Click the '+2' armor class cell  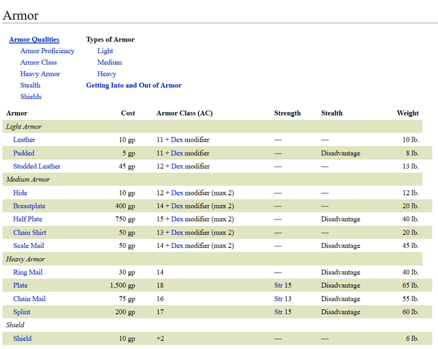click(160, 338)
